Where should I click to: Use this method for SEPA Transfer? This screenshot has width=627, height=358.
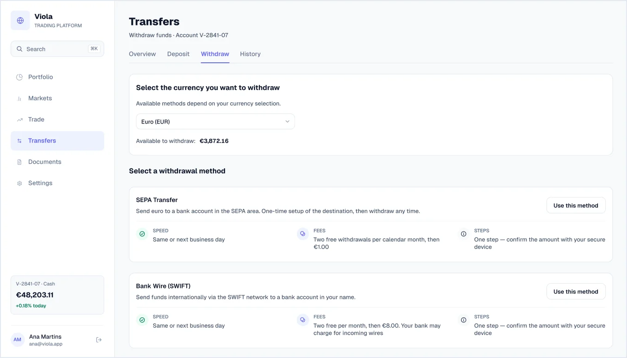pyautogui.click(x=576, y=206)
